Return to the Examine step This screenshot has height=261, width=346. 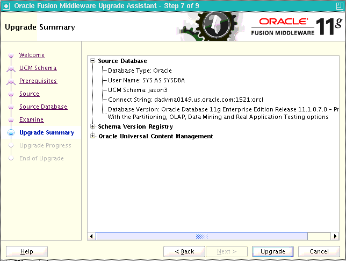(32, 119)
